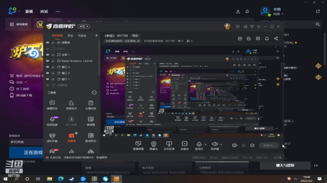The image size is (327, 183).
Task: Open 聊天与群组 chat button
Action: coord(285,166)
